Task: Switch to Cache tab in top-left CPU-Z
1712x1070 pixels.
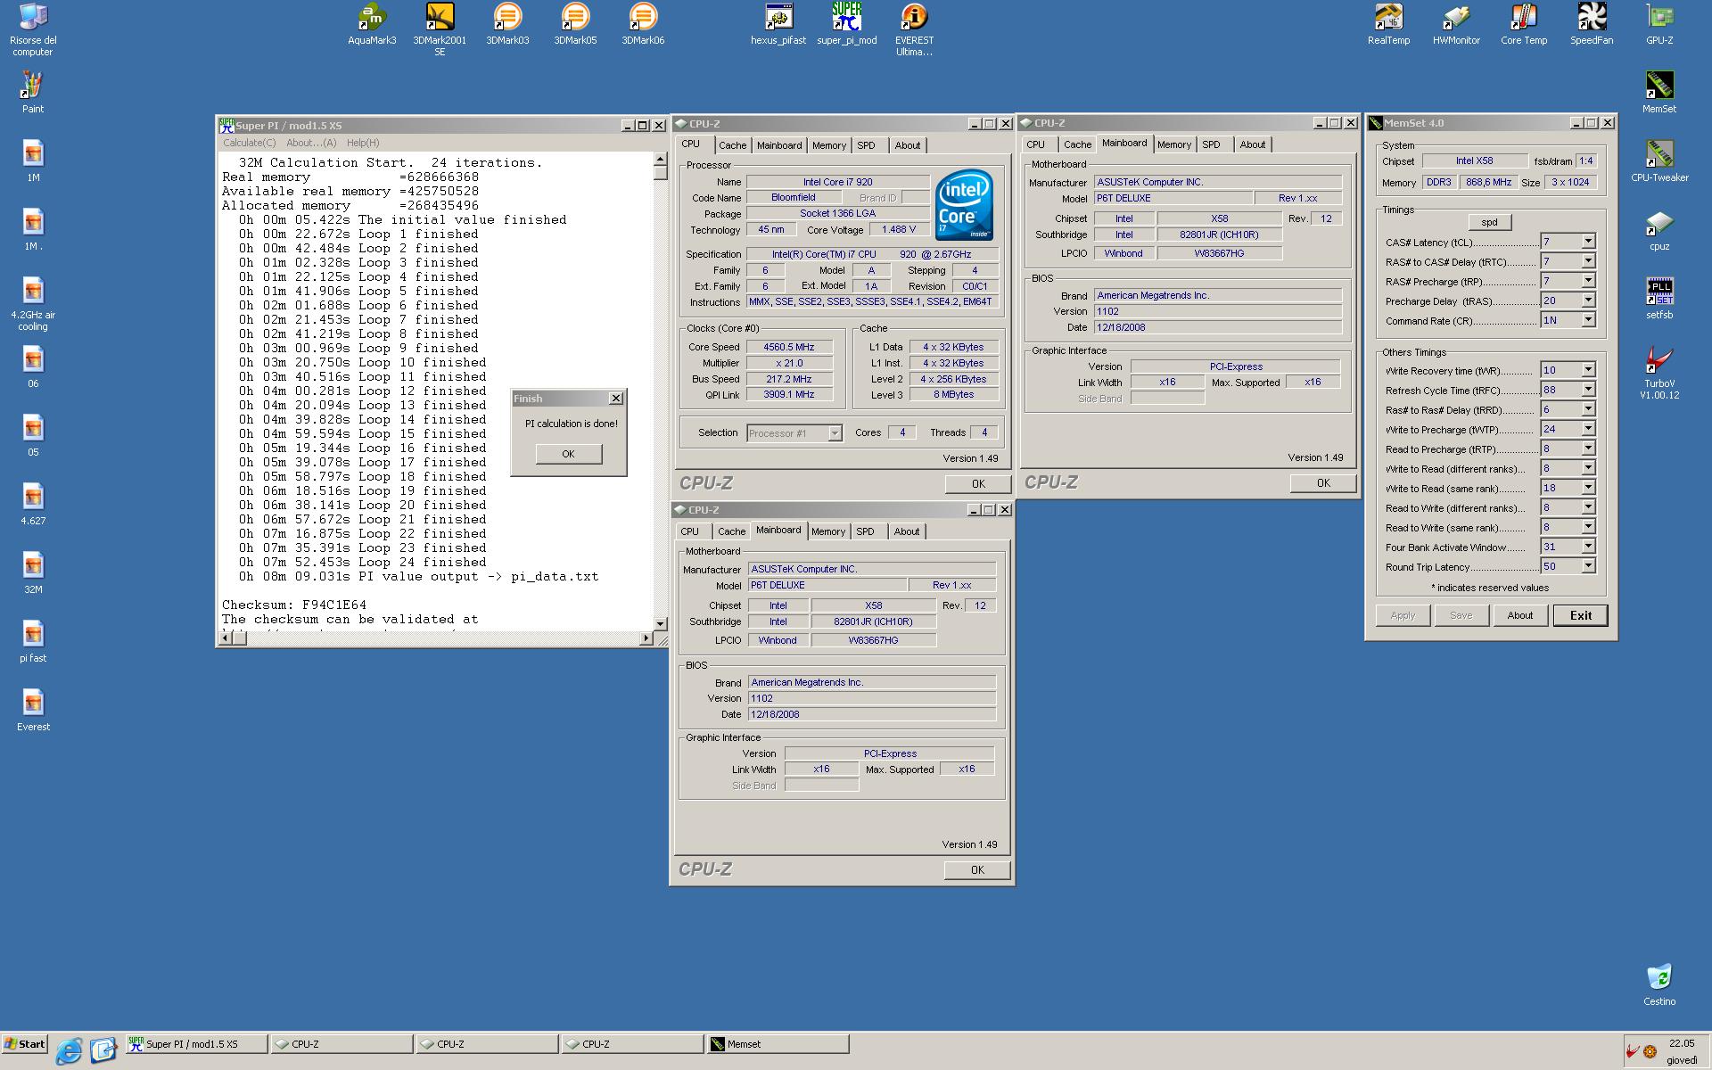Action: click(732, 145)
